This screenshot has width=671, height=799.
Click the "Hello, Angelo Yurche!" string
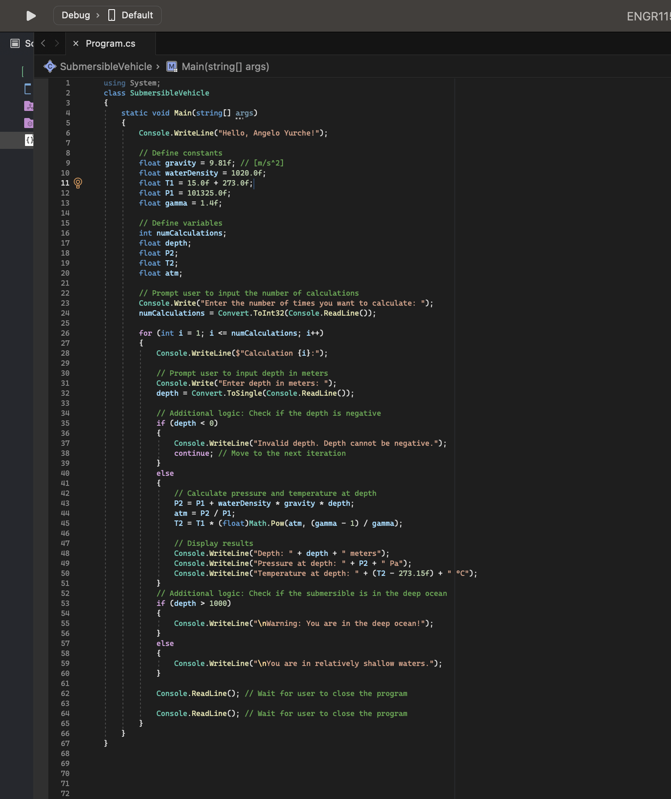268,133
